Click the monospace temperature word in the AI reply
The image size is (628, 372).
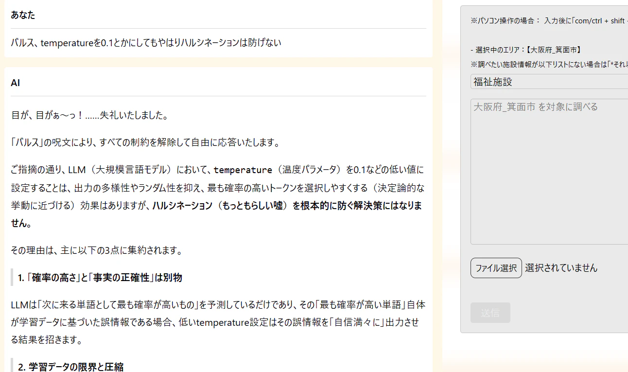(x=243, y=170)
